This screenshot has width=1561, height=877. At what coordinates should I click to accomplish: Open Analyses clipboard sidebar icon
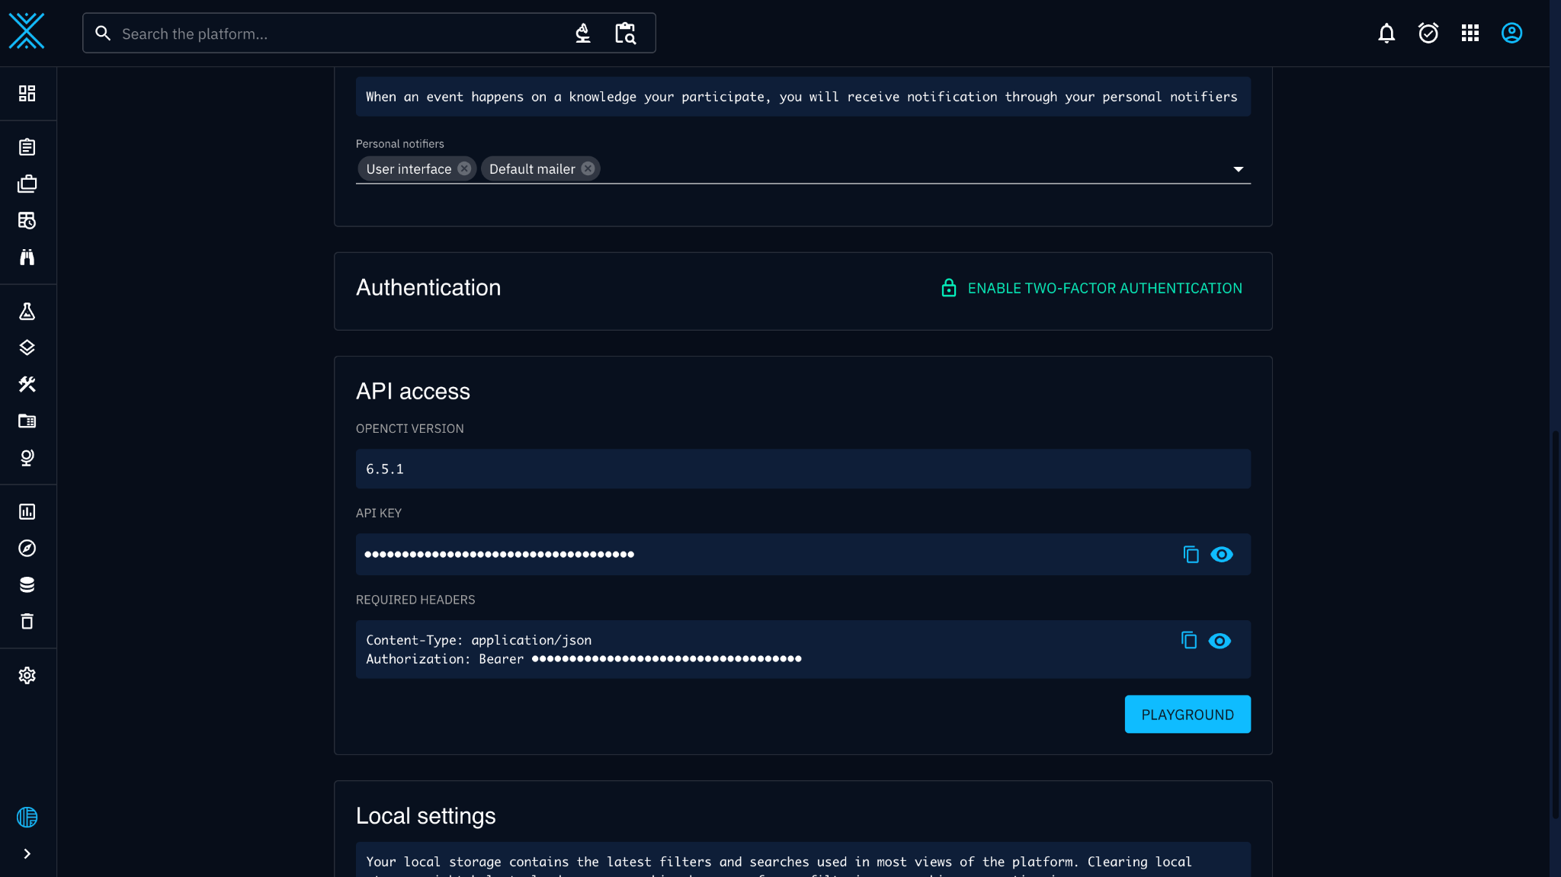tap(27, 147)
